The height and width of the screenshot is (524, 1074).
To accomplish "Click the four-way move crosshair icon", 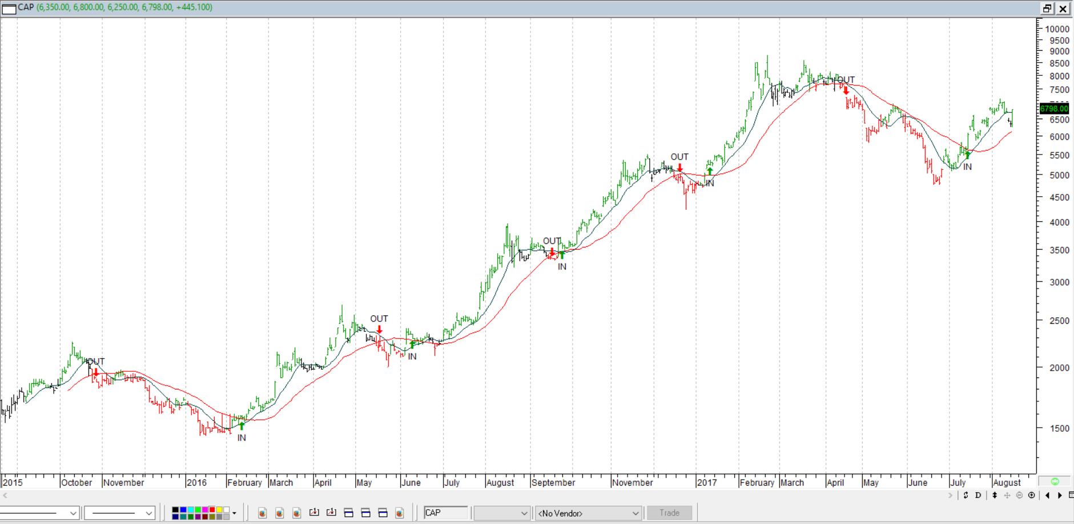I will [1007, 495].
